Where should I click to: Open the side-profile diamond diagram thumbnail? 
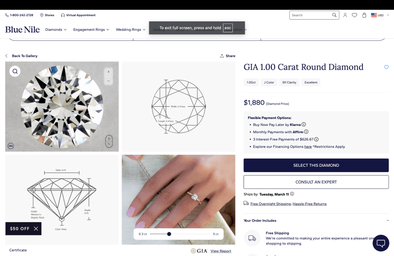[x=62, y=200]
